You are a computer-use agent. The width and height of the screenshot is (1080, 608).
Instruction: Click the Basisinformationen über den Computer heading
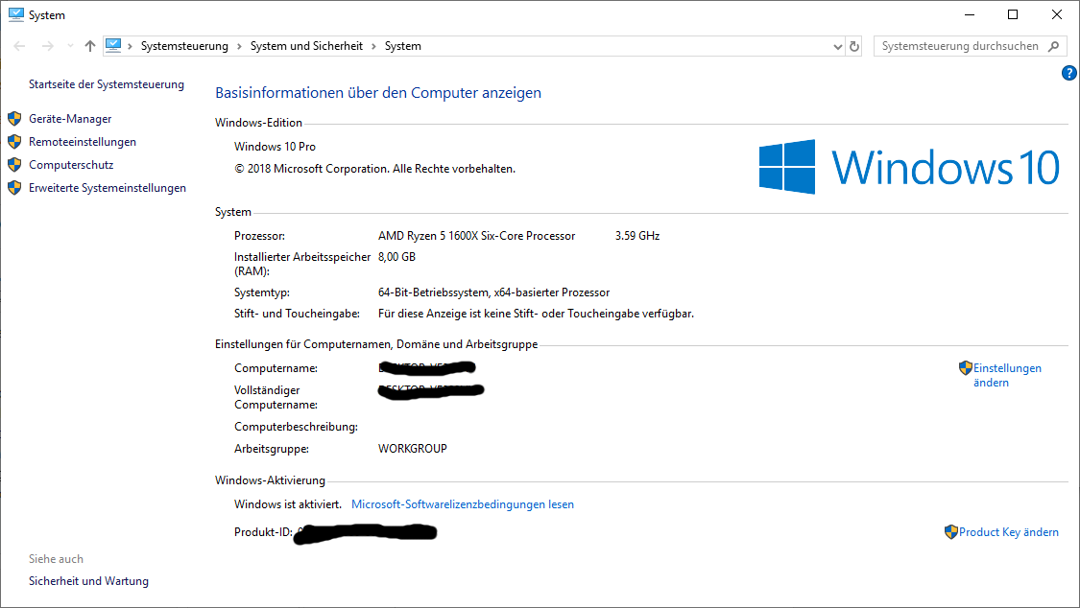[378, 93]
